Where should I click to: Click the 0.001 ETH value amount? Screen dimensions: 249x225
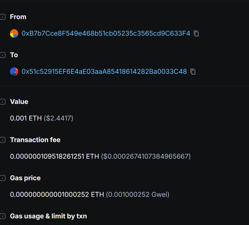[26, 118]
